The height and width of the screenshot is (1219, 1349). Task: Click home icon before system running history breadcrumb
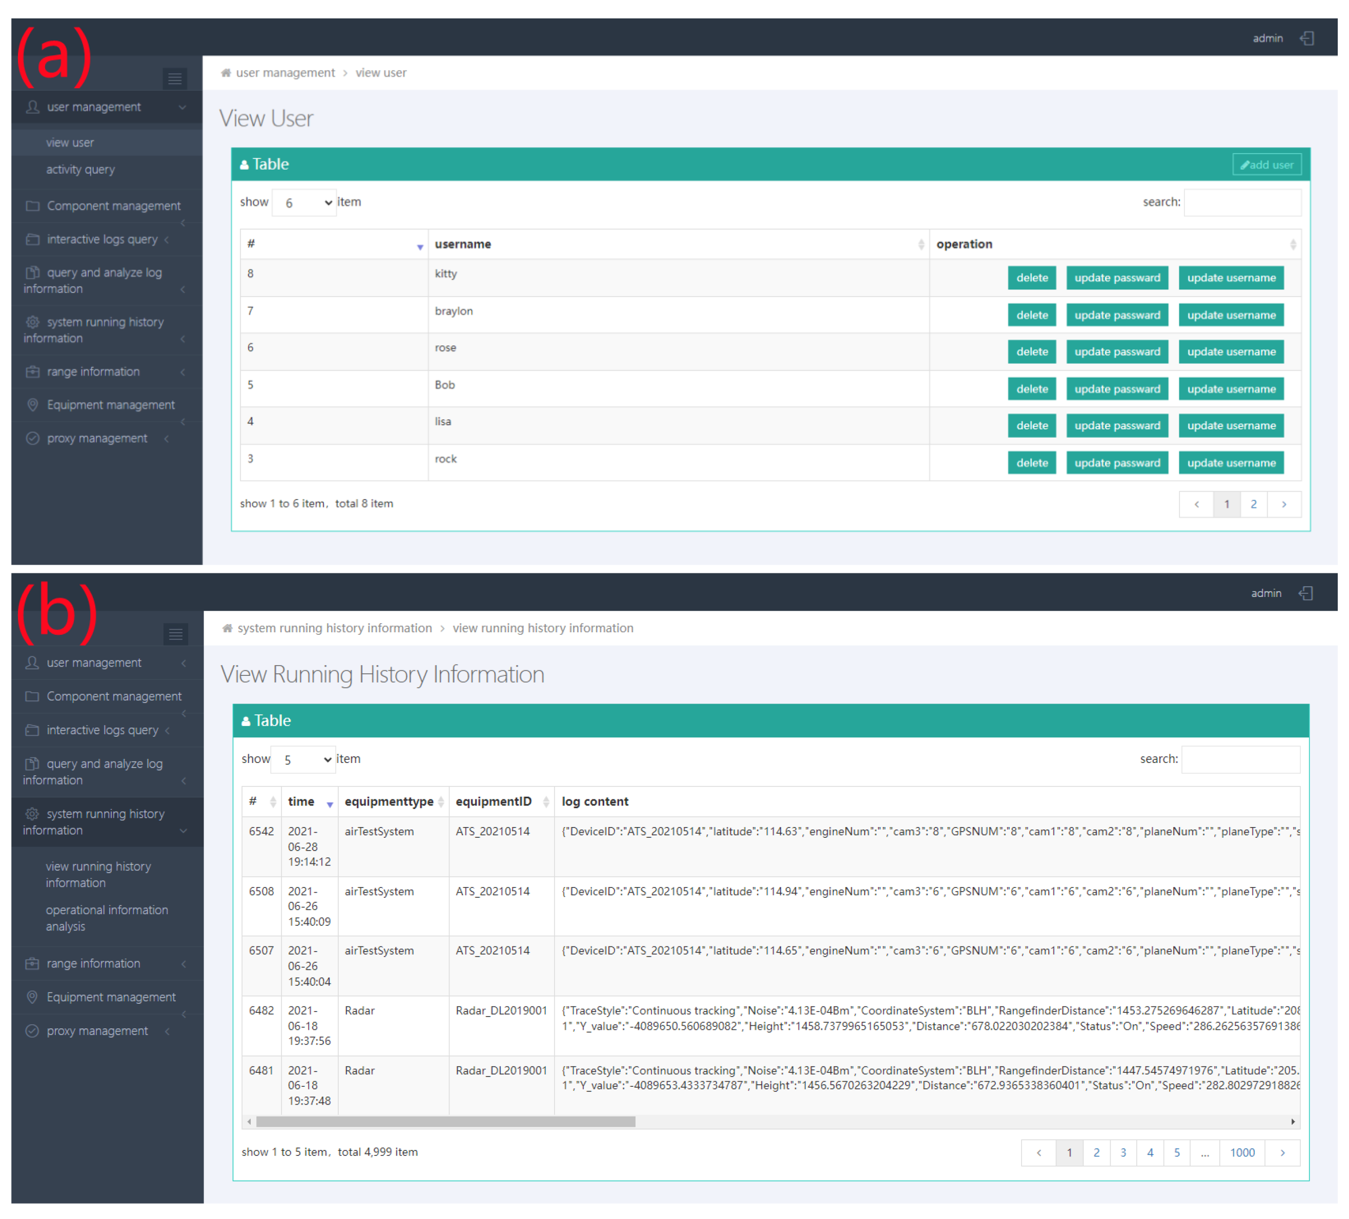pos(228,628)
